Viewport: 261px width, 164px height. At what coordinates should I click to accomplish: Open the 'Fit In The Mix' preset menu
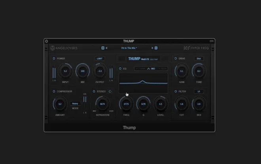129,48
